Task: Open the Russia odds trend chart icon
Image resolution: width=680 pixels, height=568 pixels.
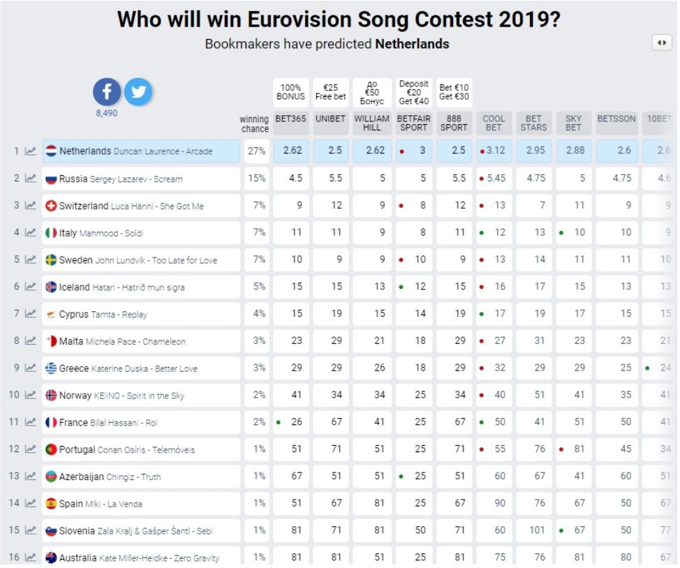Action: coord(30,179)
